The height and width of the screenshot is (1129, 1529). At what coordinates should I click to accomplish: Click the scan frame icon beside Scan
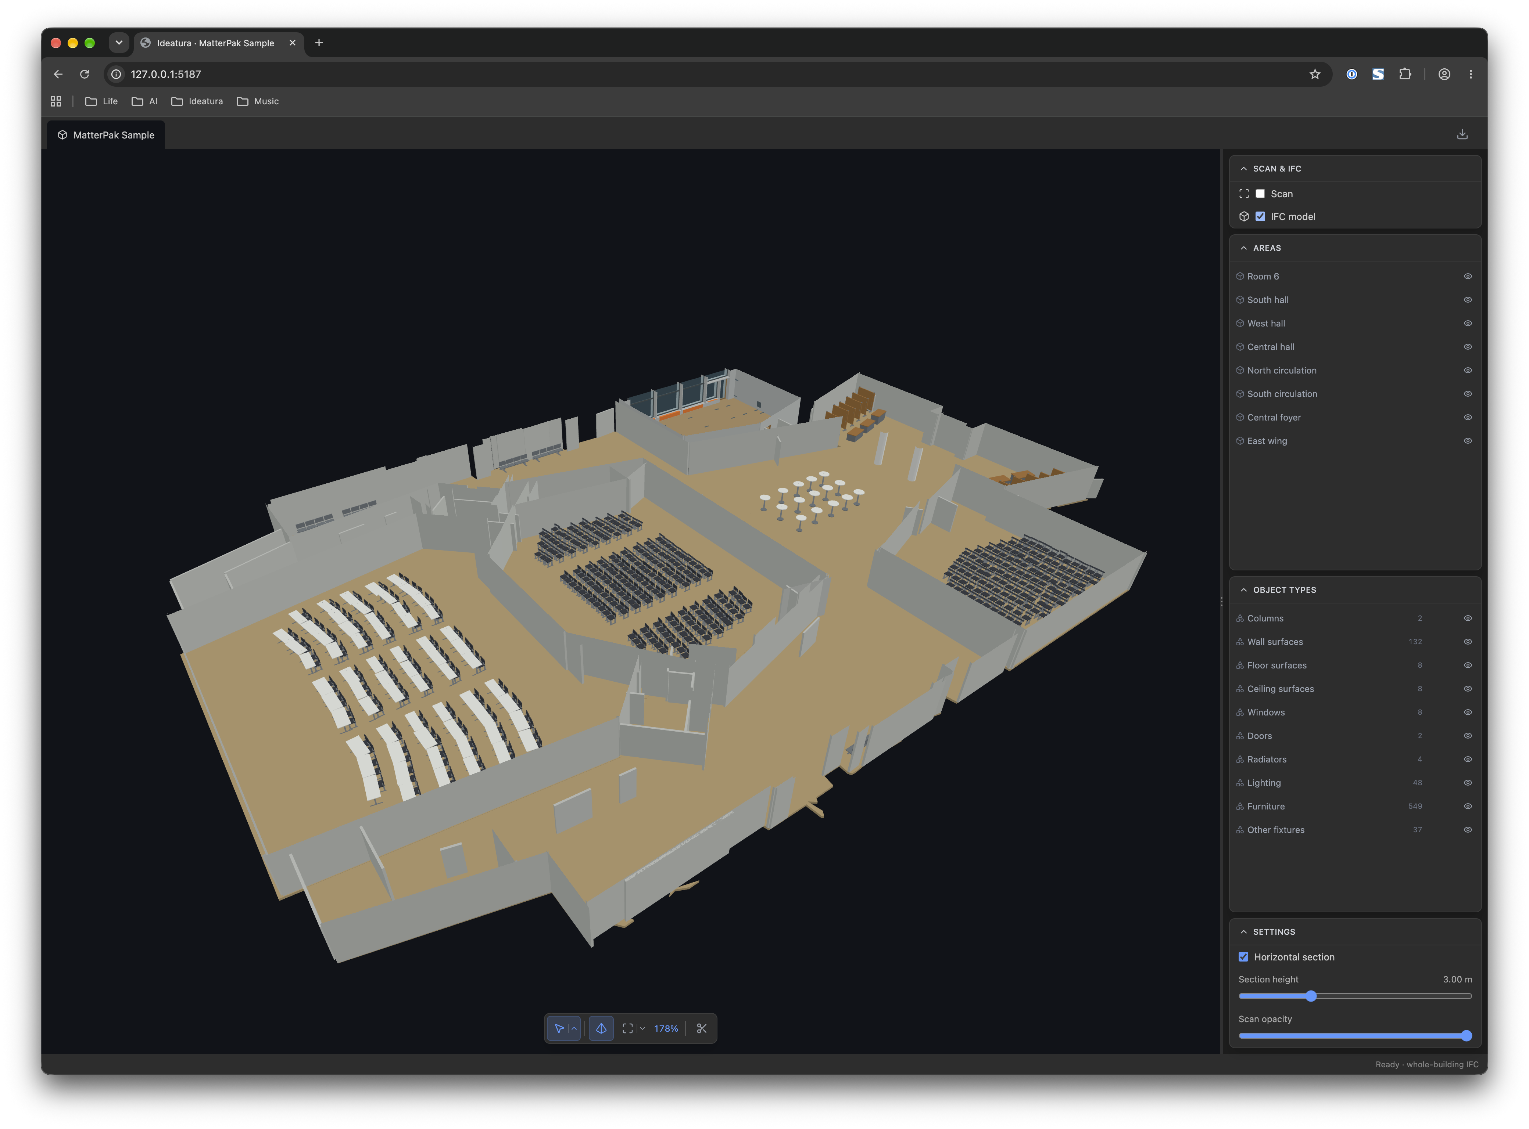(1244, 194)
